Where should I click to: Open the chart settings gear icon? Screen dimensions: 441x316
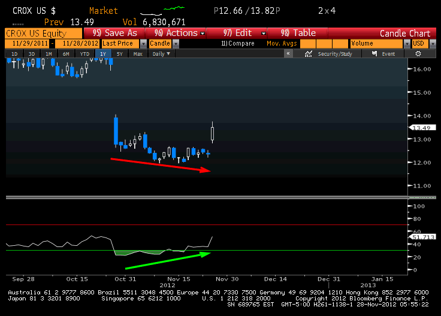(418, 54)
